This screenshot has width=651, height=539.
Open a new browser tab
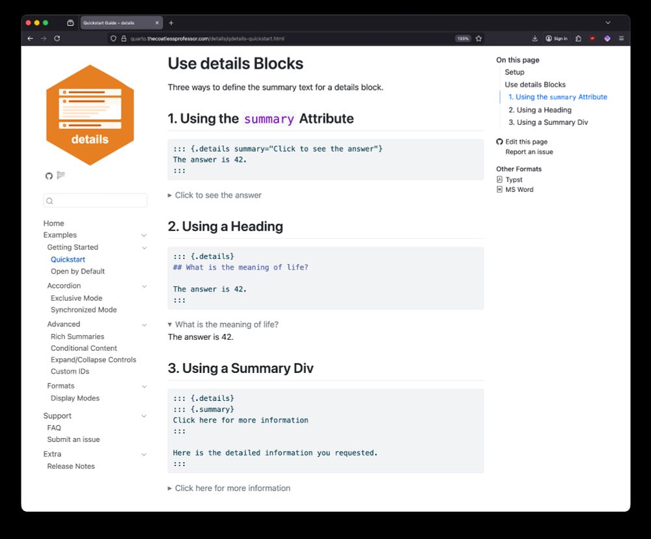pos(171,21)
